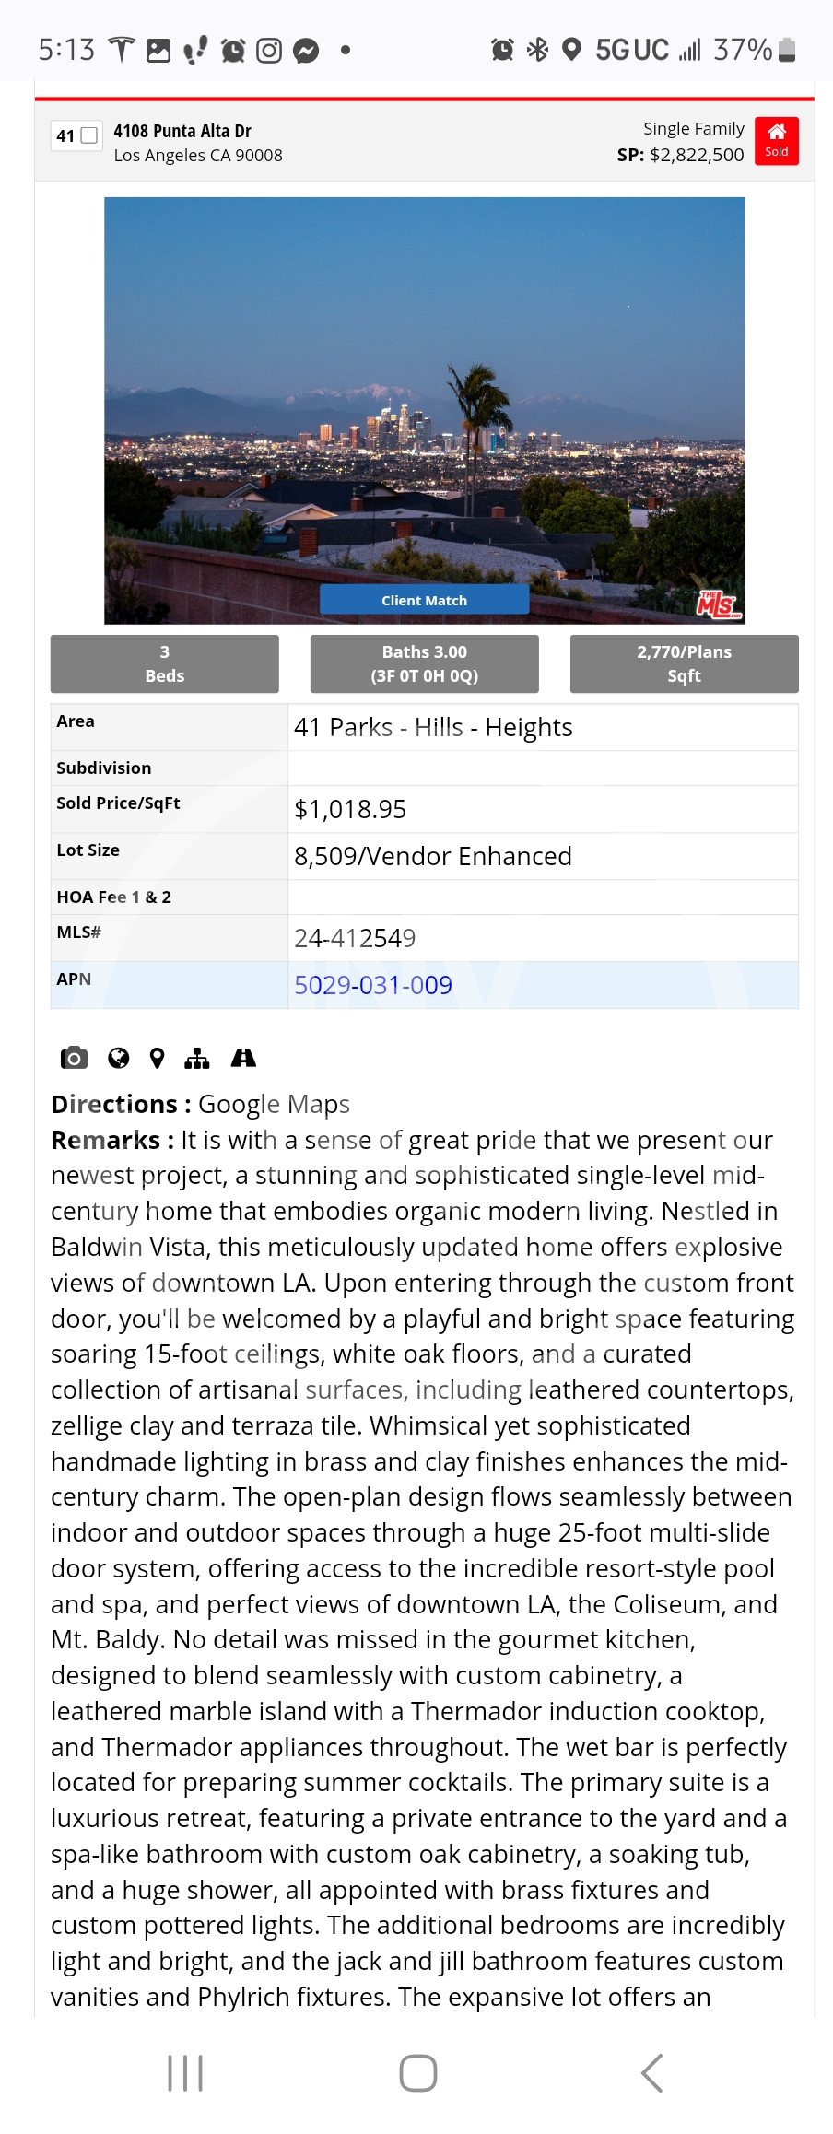The height and width of the screenshot is (2134, 833).
Task: Select the 3 Beds tile
Action: click(x=165, y=663)
